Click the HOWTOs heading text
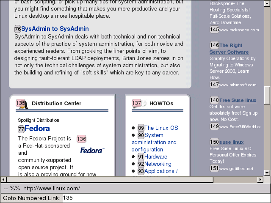Screen dimensions: 271x203 [x=161, y=103]
